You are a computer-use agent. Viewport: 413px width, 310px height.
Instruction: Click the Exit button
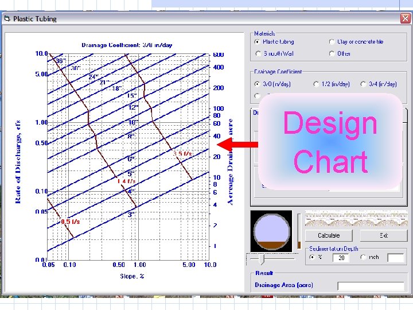(x=384, y=235)
